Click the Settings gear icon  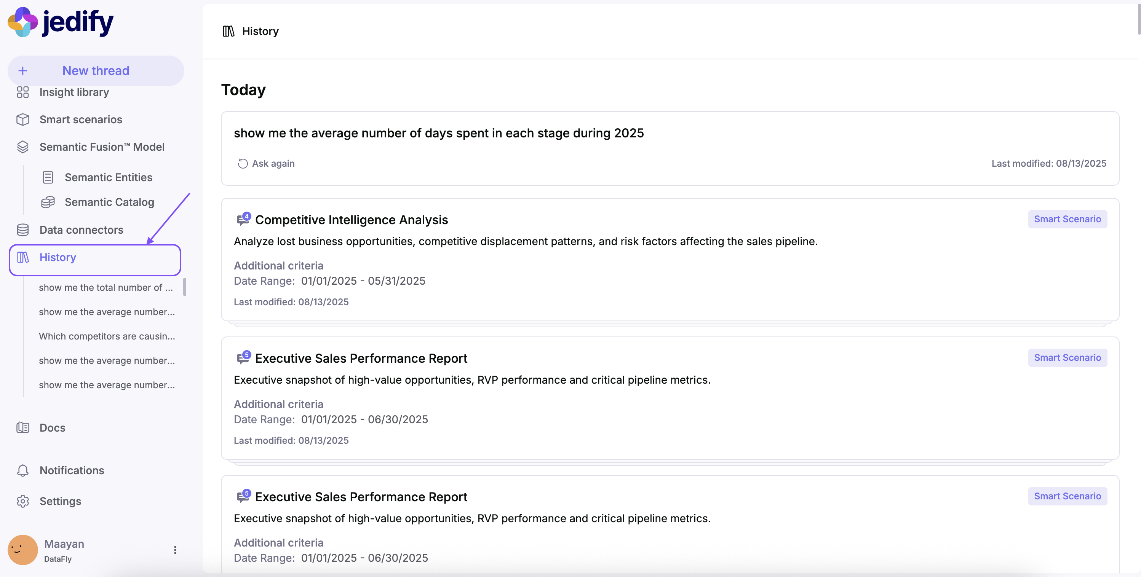pos(22,501)
